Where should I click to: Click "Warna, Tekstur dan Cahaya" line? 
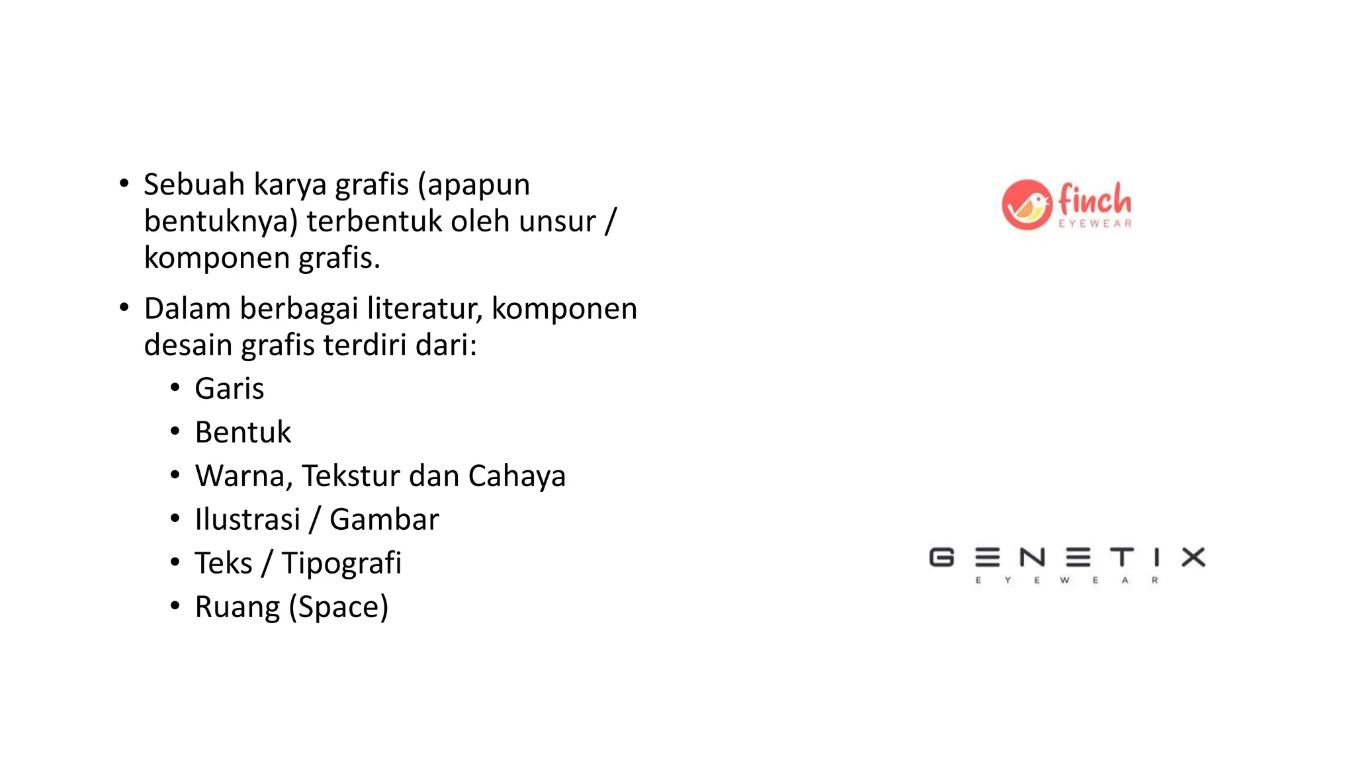[380, 476]
